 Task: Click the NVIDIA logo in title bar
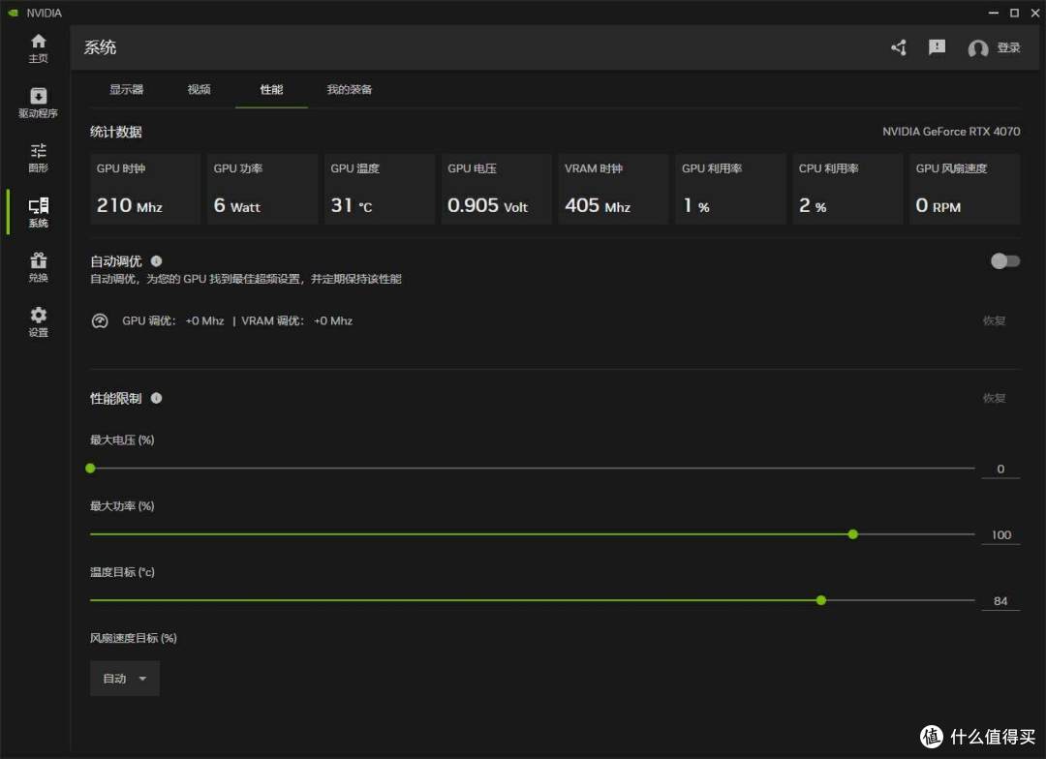pos(14,13)
